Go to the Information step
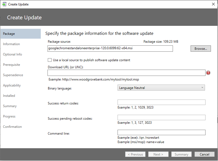The image size is (218, 161). [11, 44]
